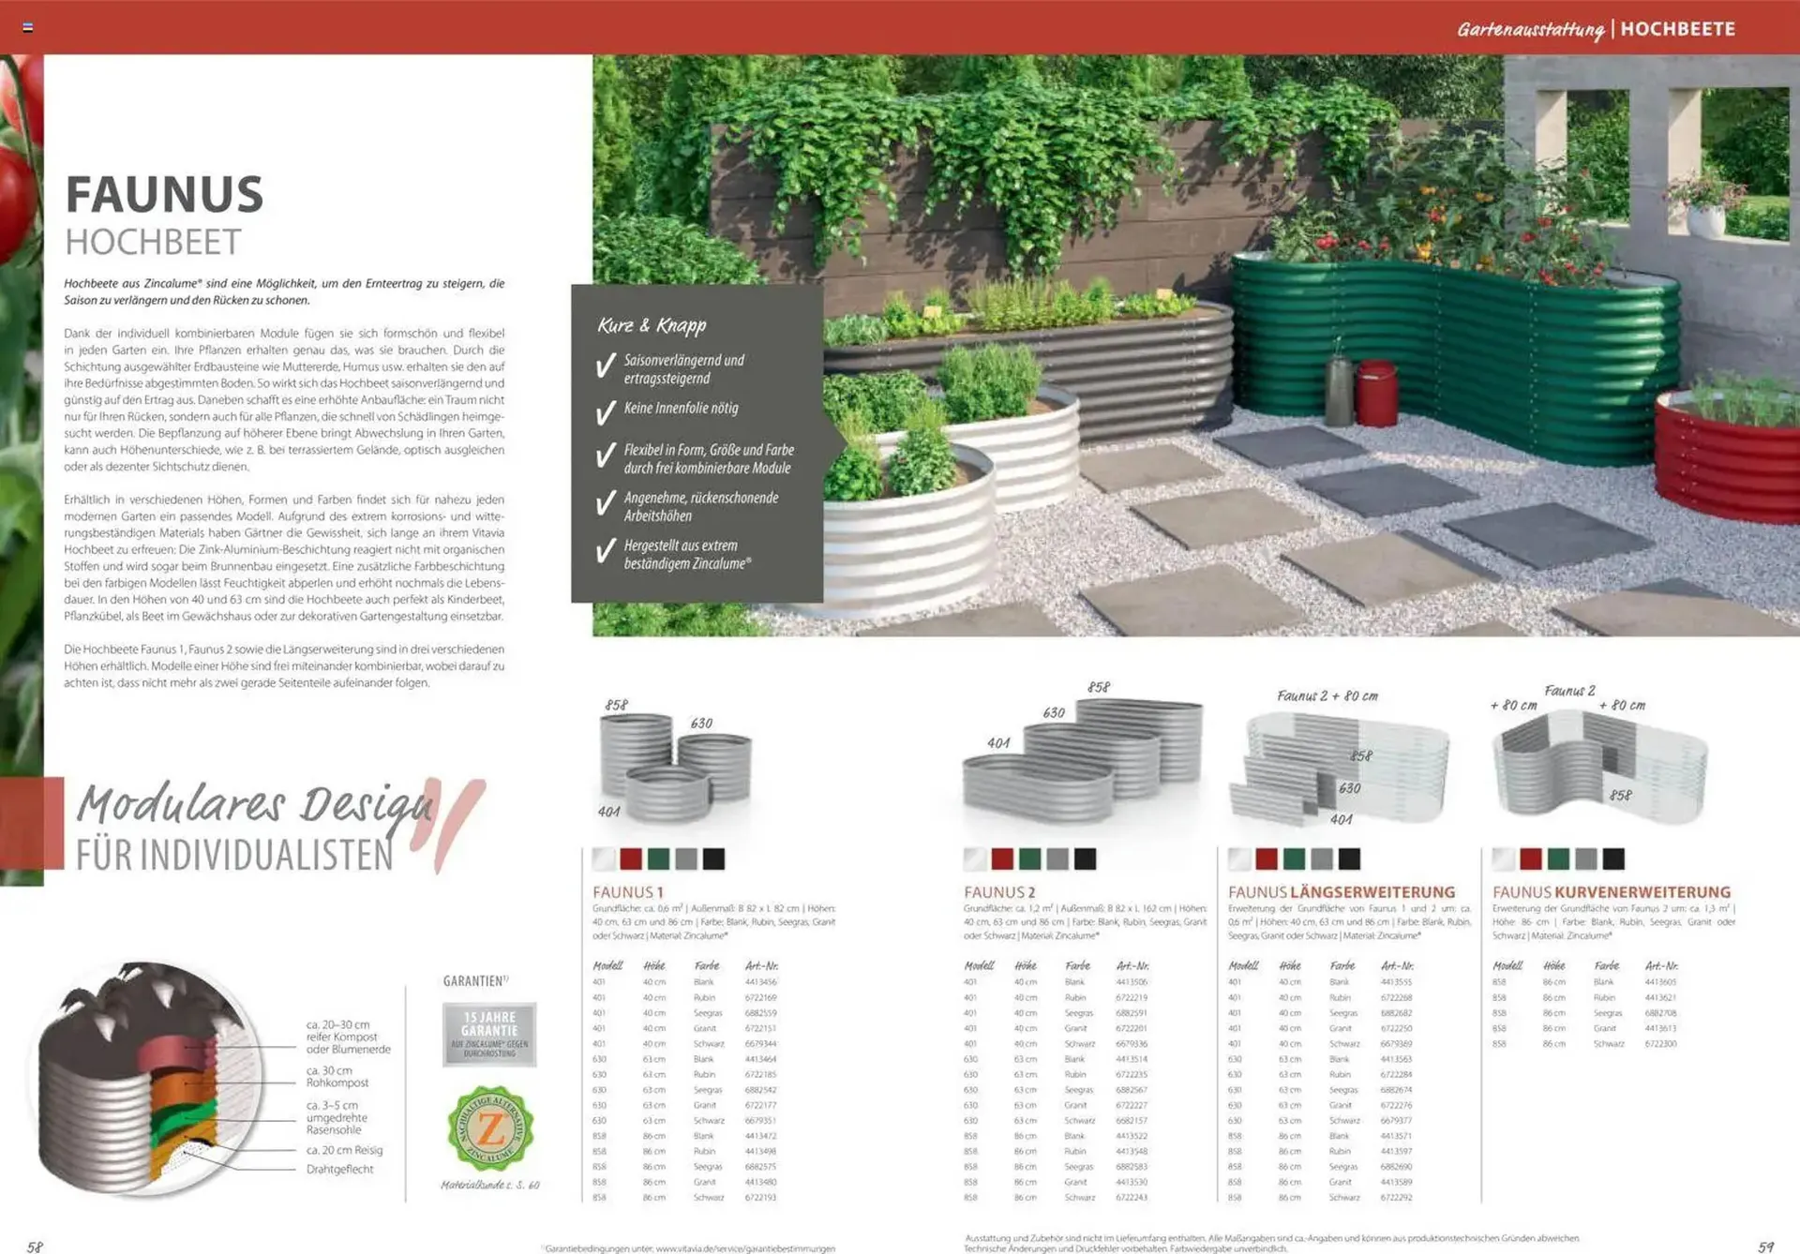Open the FAUNUS 1 product heading
This screenshot has height=1254, width=1800.
[x=627, y=892]
